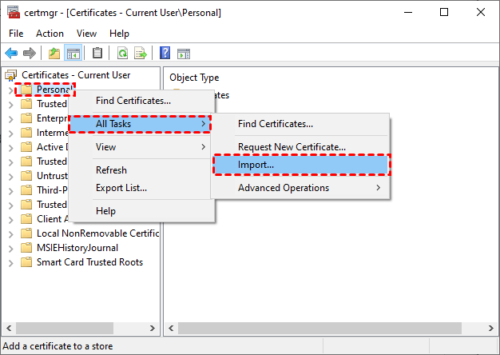The image size is (500, 355).
Task: Select MSIEHistoryJournal tree item
Action: tap(77, 248)
